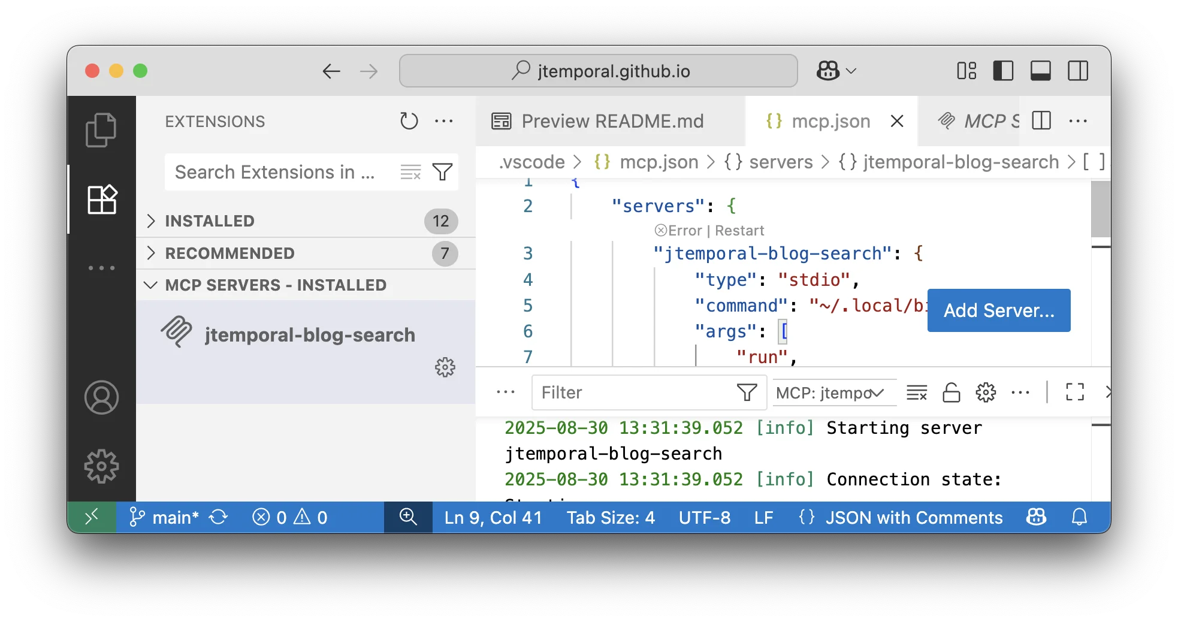
Task: Click the Add Server button
Action: [998, 310]
